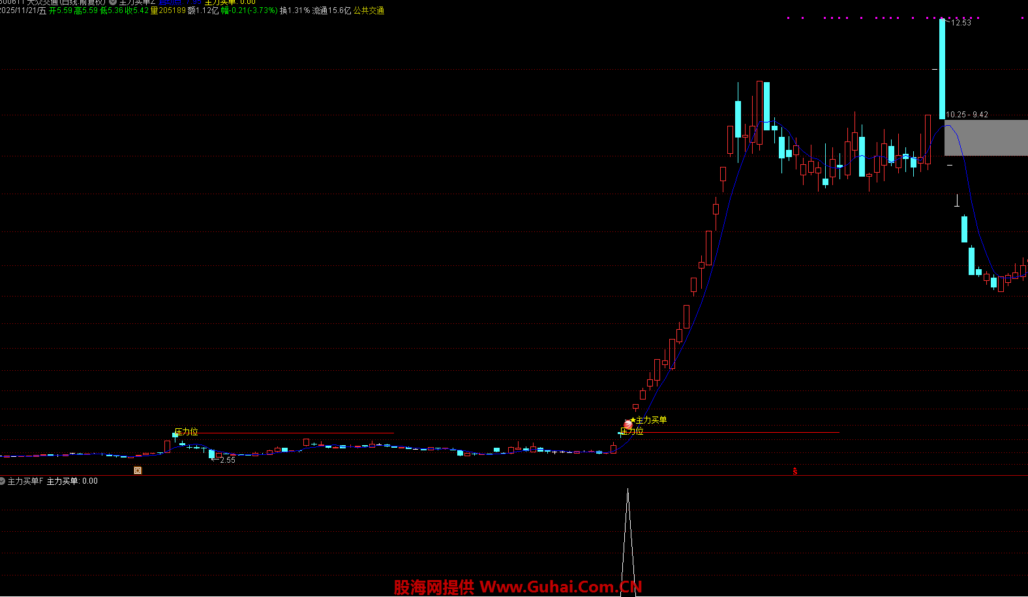1028x597 pixels.
Task: Open main chart indicator dropdown beside 主力买单Z
Action: 113,2
